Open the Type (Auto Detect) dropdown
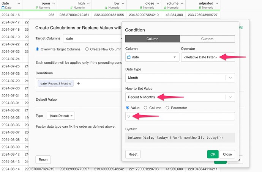Screen dimensions: 262x172 (61, 116)
